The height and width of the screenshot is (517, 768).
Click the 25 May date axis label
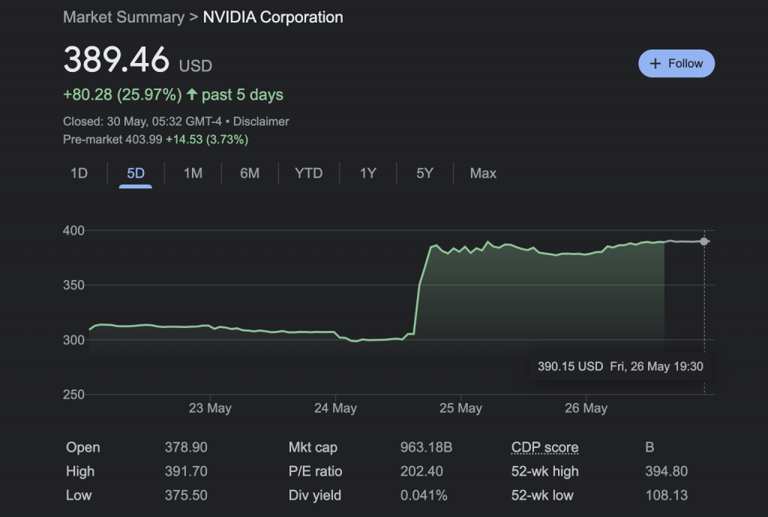(x=461, y=407)
